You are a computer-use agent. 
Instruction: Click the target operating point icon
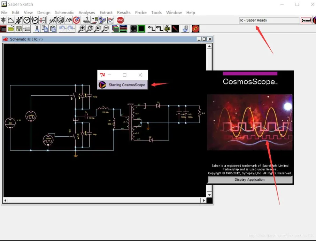(x=76, y=20)
